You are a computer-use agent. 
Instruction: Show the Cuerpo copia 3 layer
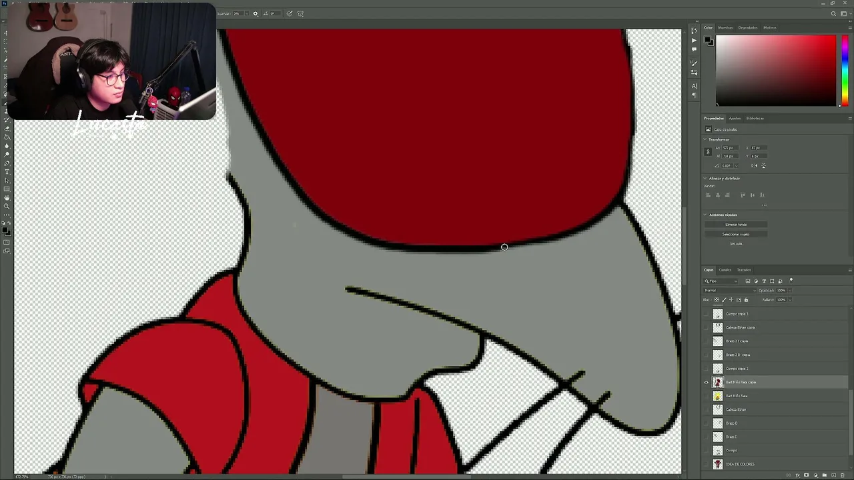coord(707,314)
